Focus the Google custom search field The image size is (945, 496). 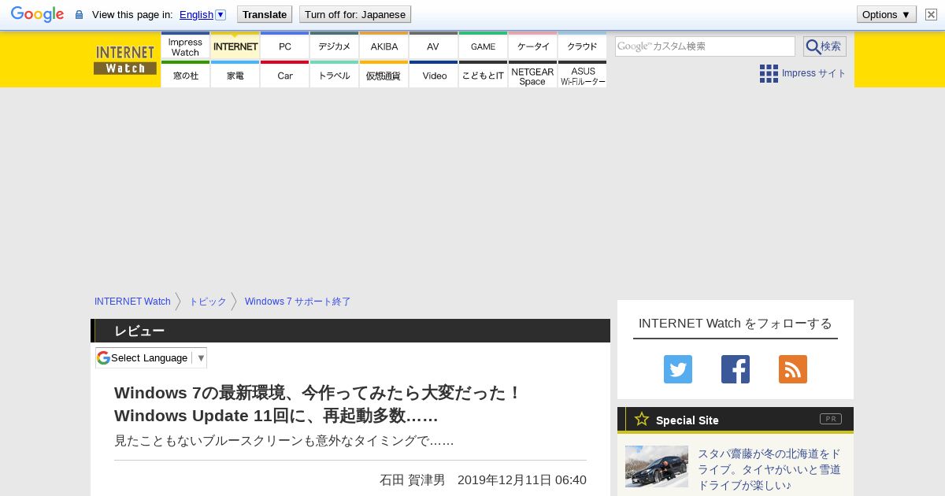tap(705, 46)
